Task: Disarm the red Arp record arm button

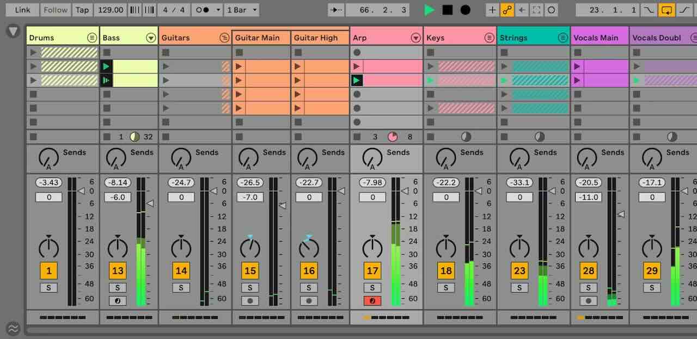Action: click(x=372, y=301)
